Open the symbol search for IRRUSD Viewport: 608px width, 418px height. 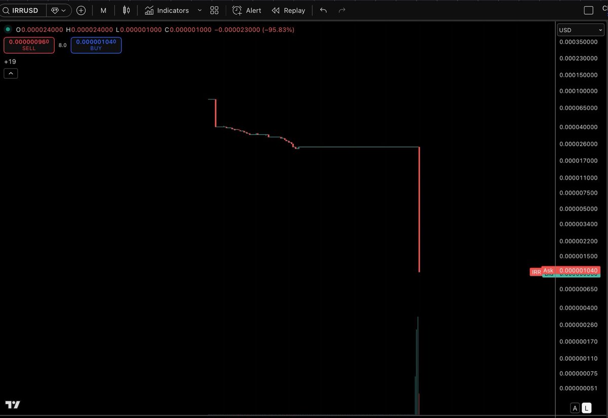pos(23,10)
